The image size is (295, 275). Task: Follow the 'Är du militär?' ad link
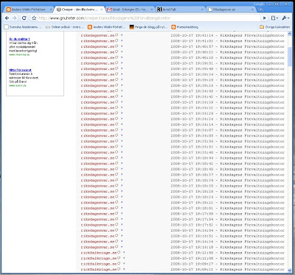coord(19,39)
